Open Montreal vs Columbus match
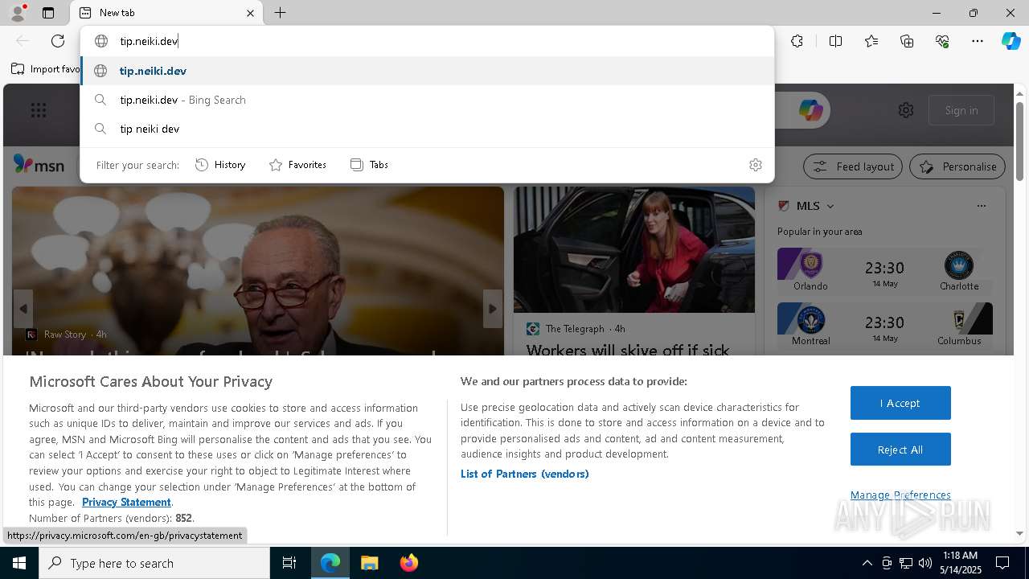 coord(885,325)
